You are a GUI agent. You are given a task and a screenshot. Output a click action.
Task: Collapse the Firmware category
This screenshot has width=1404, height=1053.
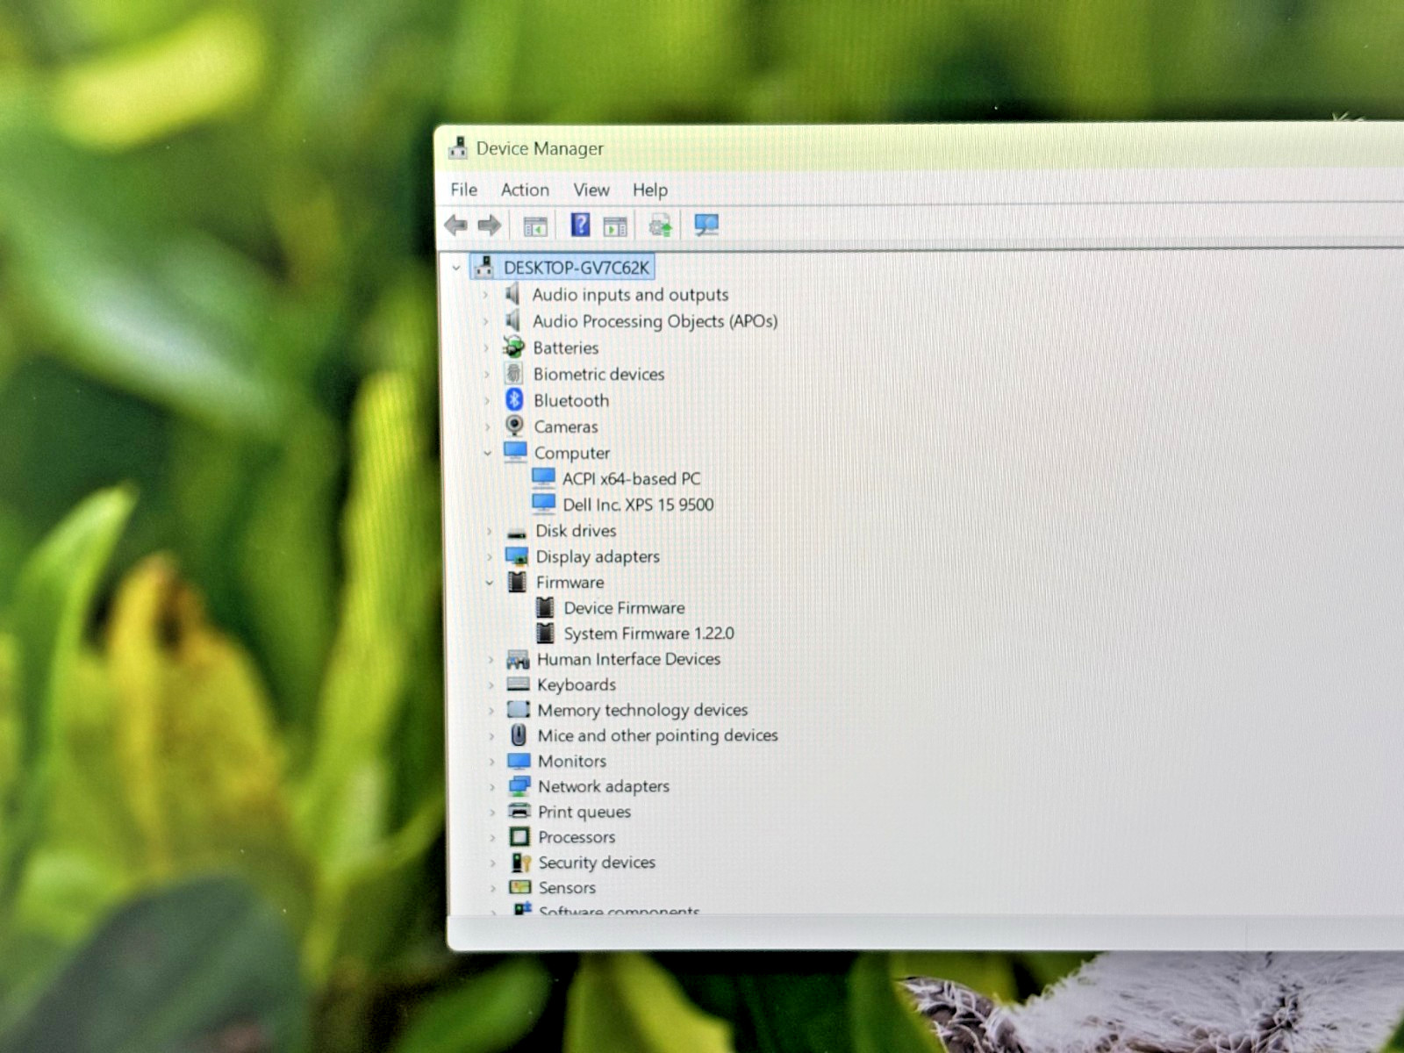[489, 583]
